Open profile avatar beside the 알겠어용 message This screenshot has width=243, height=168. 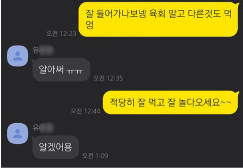coord(18,133)
